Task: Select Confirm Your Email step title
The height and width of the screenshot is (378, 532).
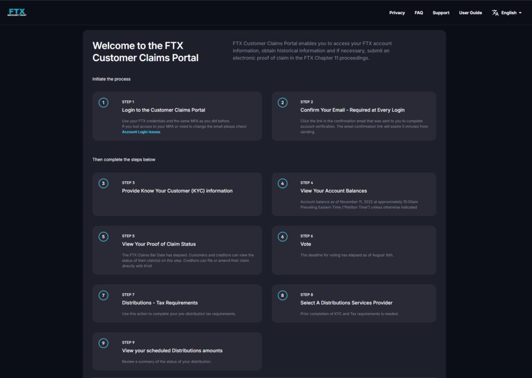Action: (352, 110)
